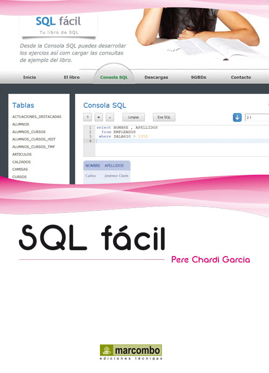Click the NOMBRE column header in results
Screen dimensions: 269x373
93,165
